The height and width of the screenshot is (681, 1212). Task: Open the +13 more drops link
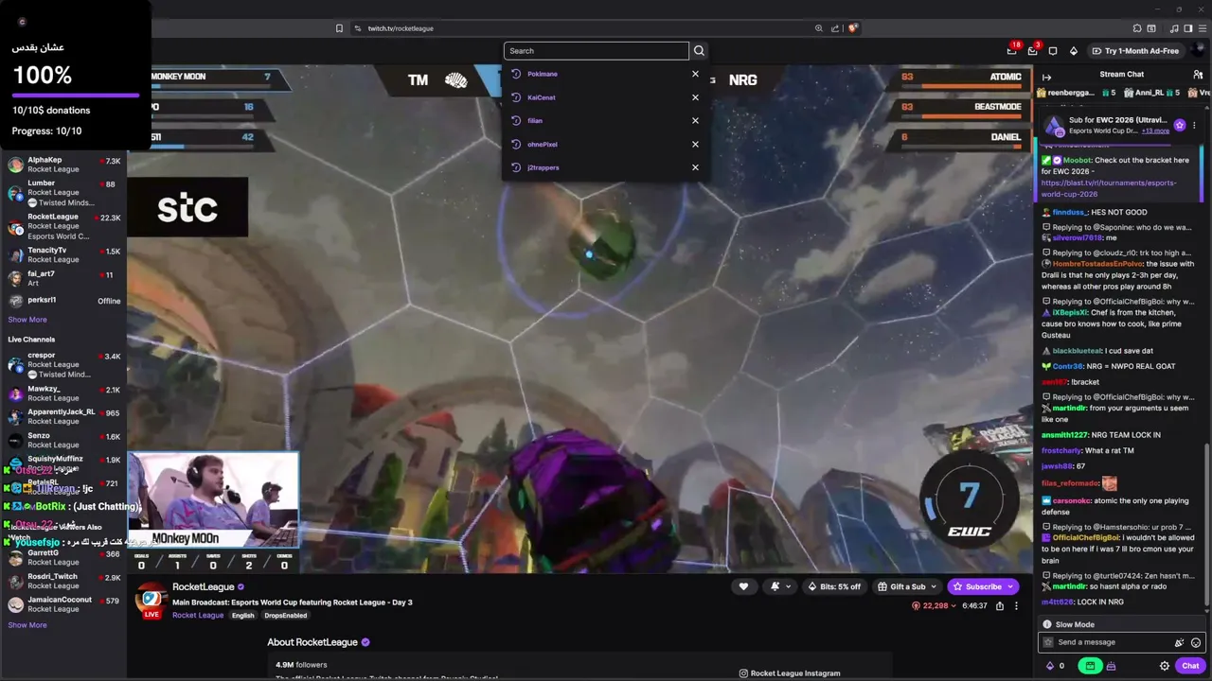pos(1154,131)
